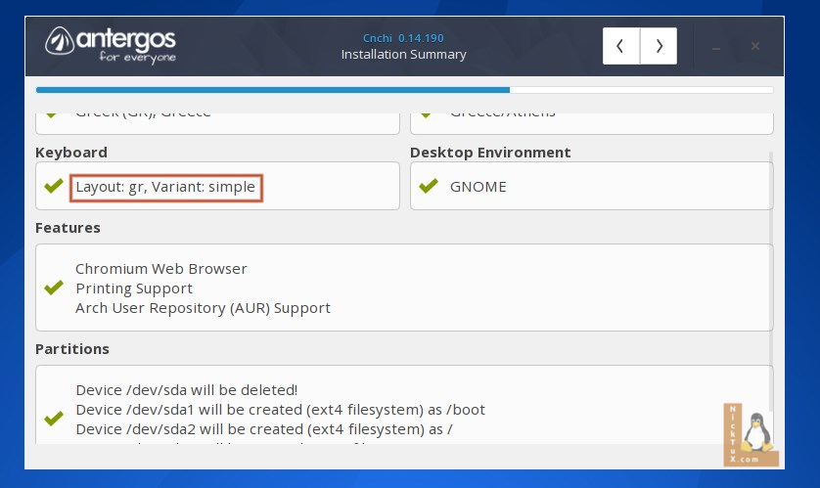Click 'Device /dev/sda will be deleted!' line
The width and height of the screenshot is (820, 488).
pos(186,390)
